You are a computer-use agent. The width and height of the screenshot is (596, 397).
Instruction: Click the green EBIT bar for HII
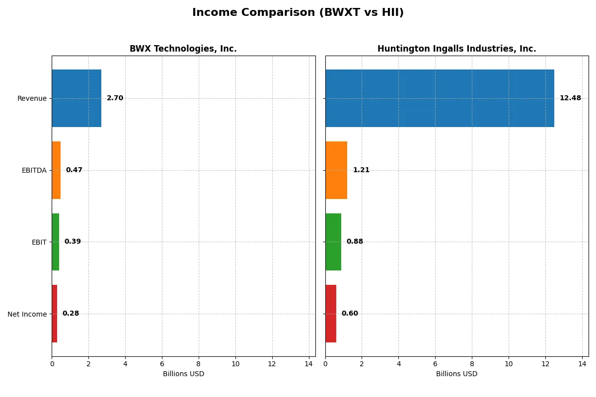pyautogui.click(x=333, y=242)
